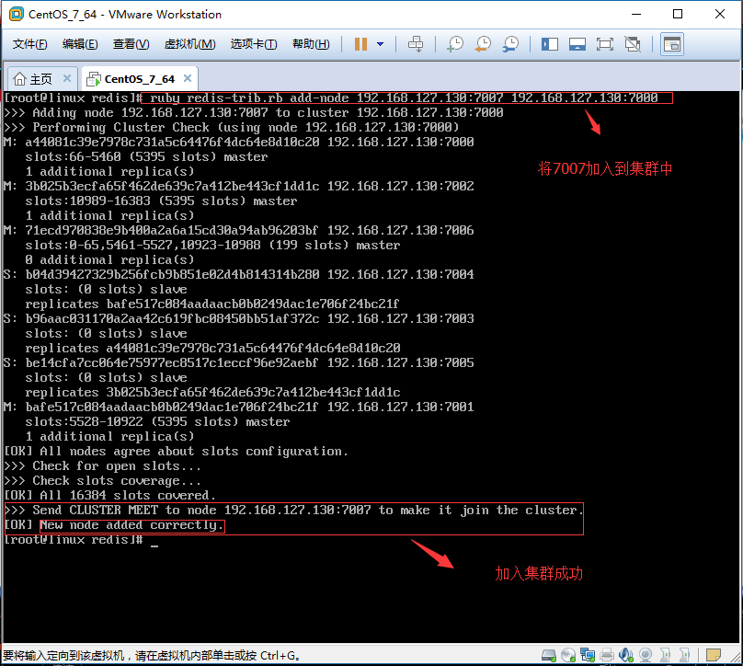This screenshot has height=666, width=743.
Task: Toggle the library sidebar panel
Action: [550, 44]
